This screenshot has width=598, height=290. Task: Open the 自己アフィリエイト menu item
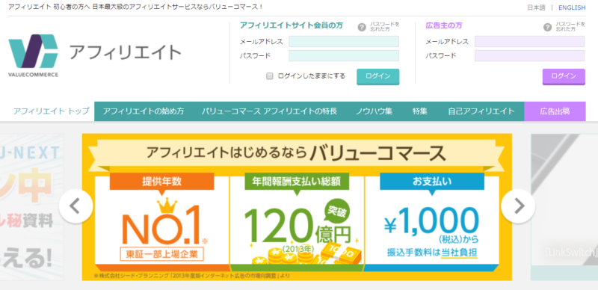click(x=481, y=111)
